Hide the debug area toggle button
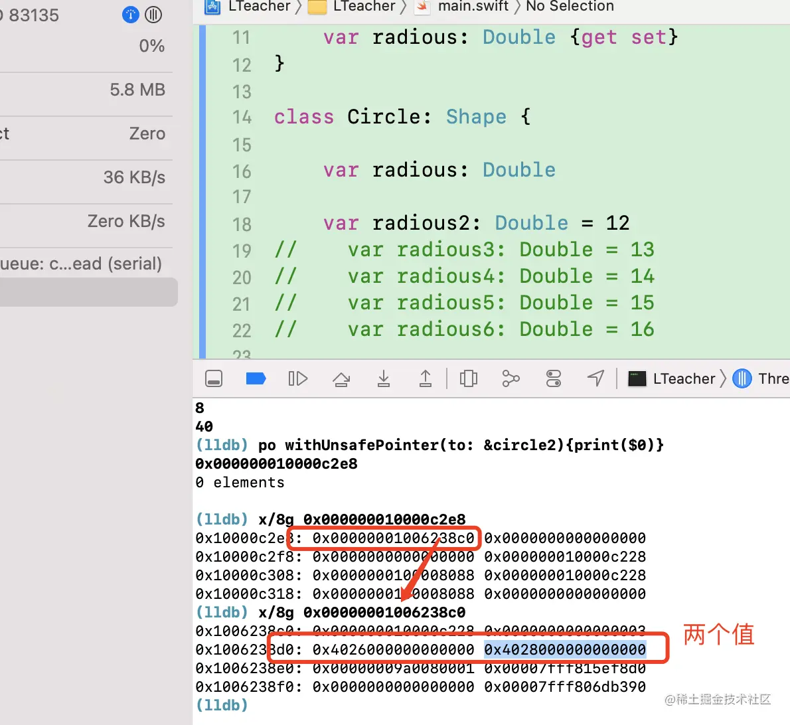The width and height of the screenshot is (790, 725). point(214,378)
